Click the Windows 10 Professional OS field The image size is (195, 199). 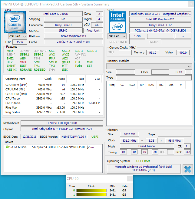click(144, 169)
